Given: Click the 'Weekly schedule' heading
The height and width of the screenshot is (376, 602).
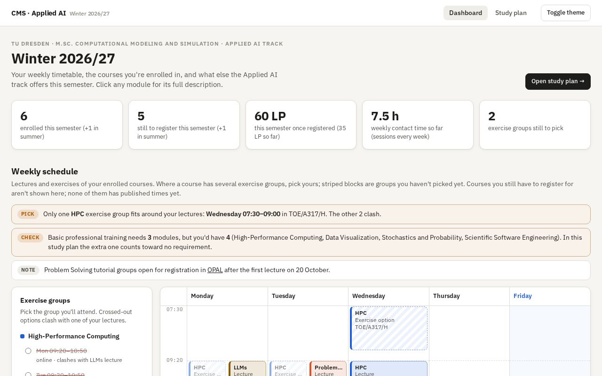Looking at the screenshot, I should 45,172.
